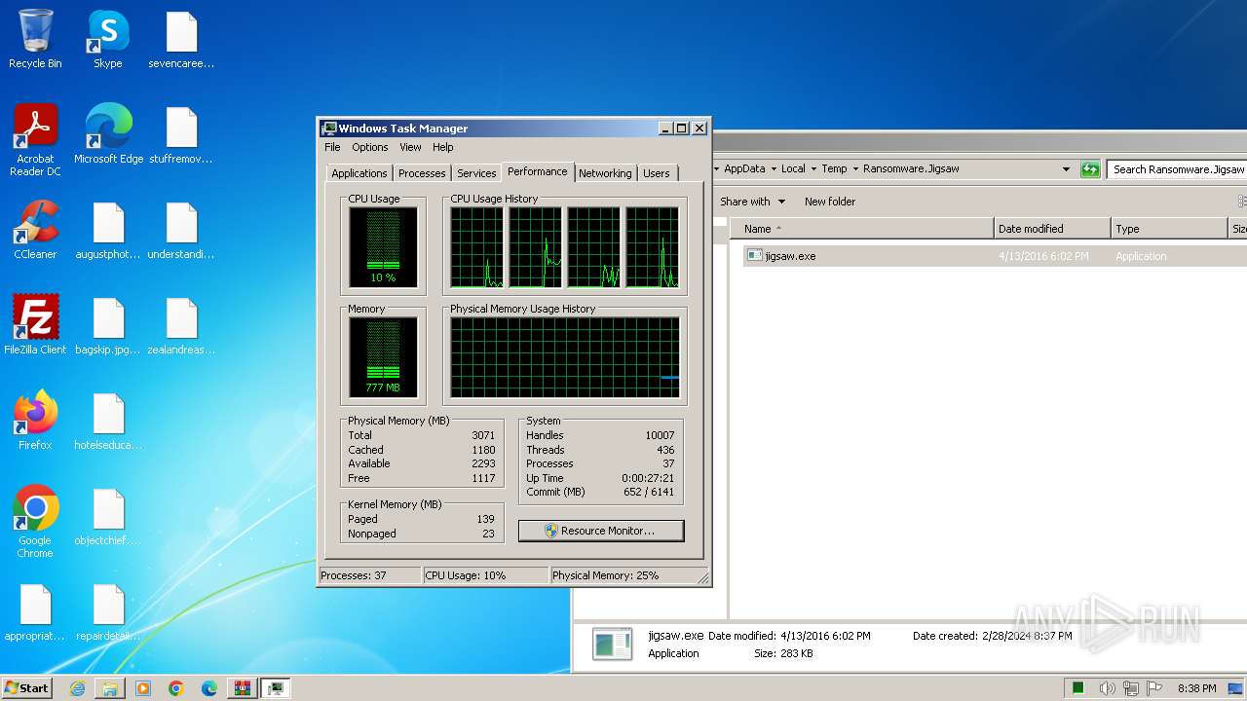1247x701 pixels.
Task: Expand the AppData breadcrumb arrow
Action: coord(774,168)
